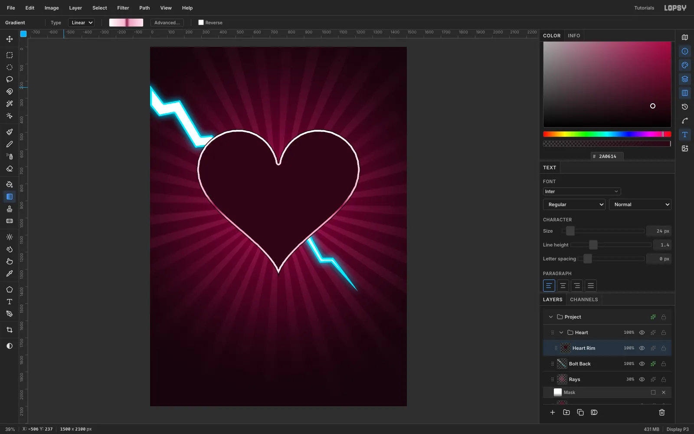The height and width of the screenshot is (434, 694).
Task: Click the gradient preview swatch
Action: (x=126, y=23)
